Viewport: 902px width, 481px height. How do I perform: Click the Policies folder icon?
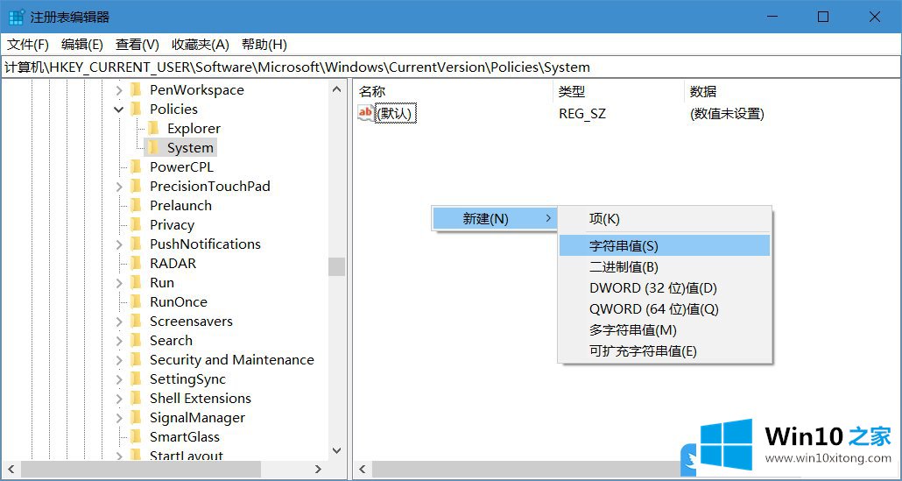(136, 109)
